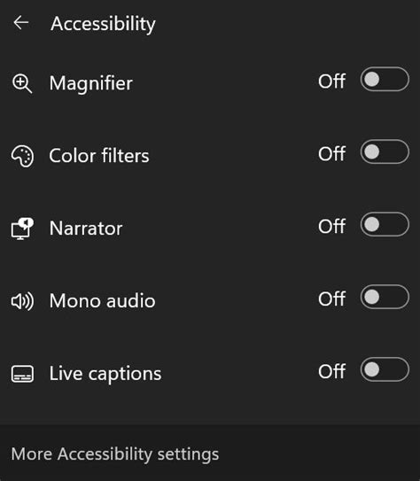Viewport: 420px width, 481px height.
Task: Click the Off status next to Magnifier
Action: tap(332, 81)
